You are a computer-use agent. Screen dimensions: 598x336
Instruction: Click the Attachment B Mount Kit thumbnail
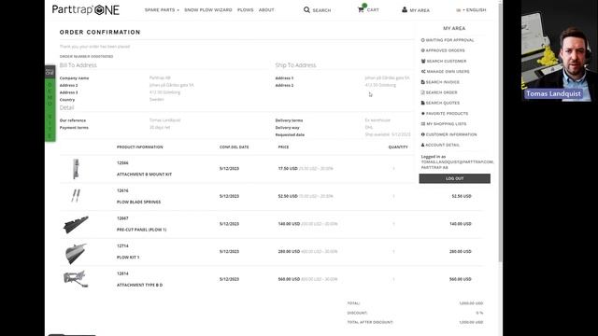76,168
